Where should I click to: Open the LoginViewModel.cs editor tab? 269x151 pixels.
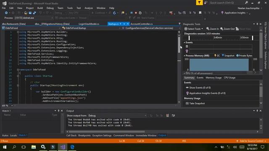point(89,24)
